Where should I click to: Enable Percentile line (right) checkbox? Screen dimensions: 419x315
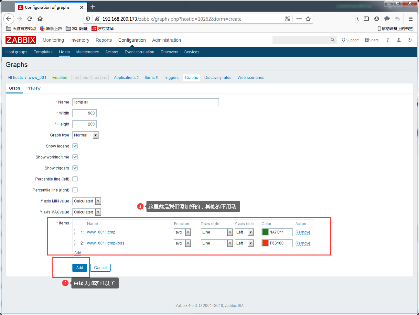pyautogui.click(x=75, y=190)
